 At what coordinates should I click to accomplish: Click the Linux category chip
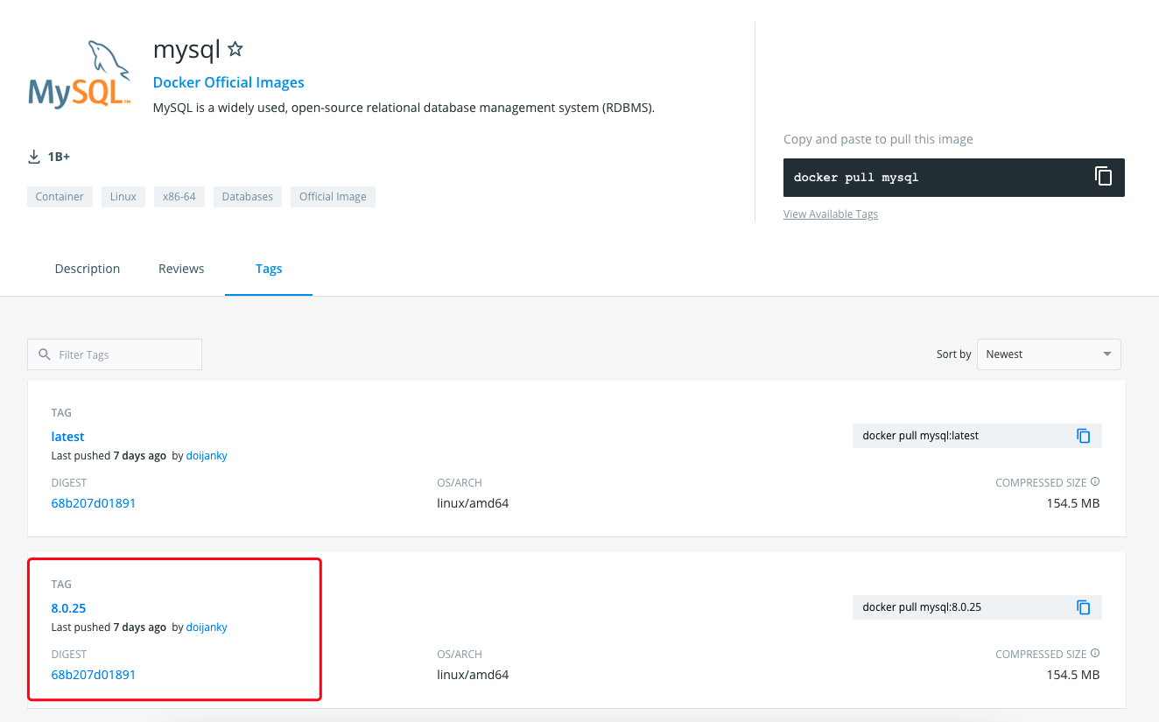[x=123, y=197]
